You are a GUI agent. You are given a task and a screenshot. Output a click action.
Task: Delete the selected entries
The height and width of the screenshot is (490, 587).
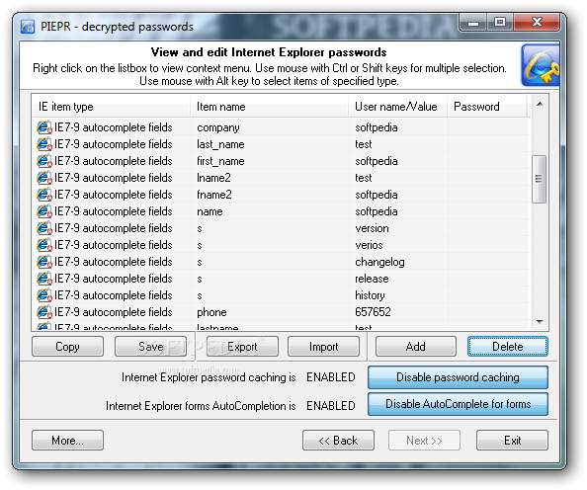click(508, 346)
